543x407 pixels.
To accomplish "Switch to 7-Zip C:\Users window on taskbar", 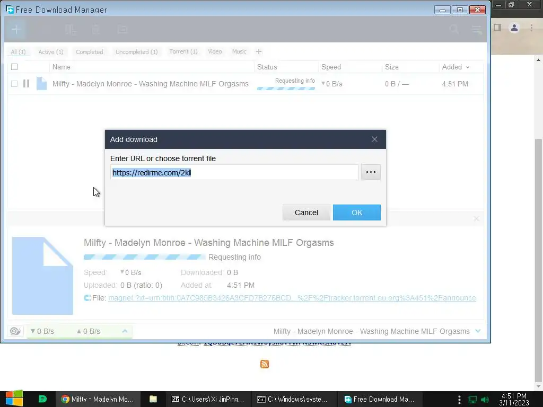I will coord(208,399).
